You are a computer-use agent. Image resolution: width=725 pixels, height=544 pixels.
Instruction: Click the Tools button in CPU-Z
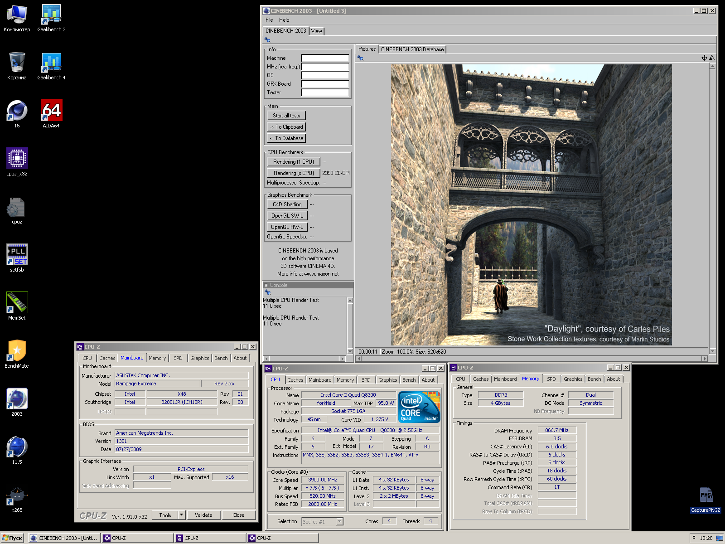click(x=165, y=515)
